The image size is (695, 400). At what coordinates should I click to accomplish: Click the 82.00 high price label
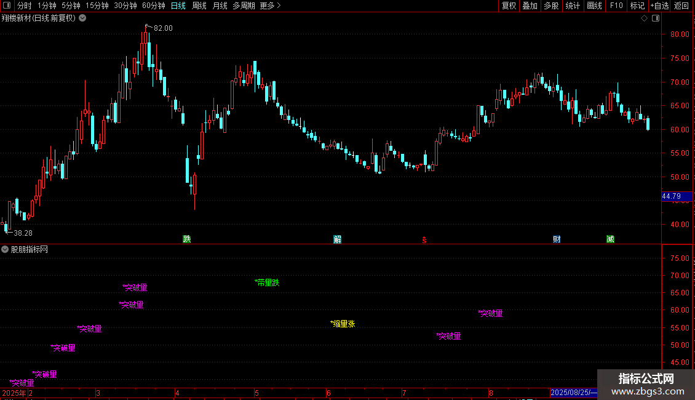(163, 28)
